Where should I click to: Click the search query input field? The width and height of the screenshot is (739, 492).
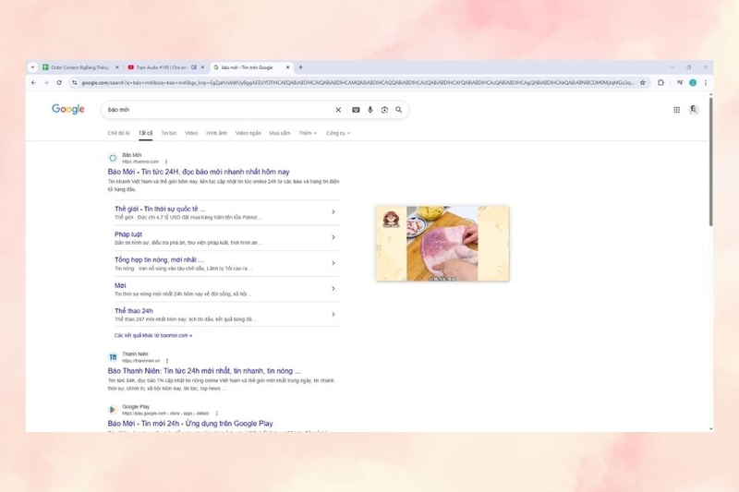pos(217,110)
